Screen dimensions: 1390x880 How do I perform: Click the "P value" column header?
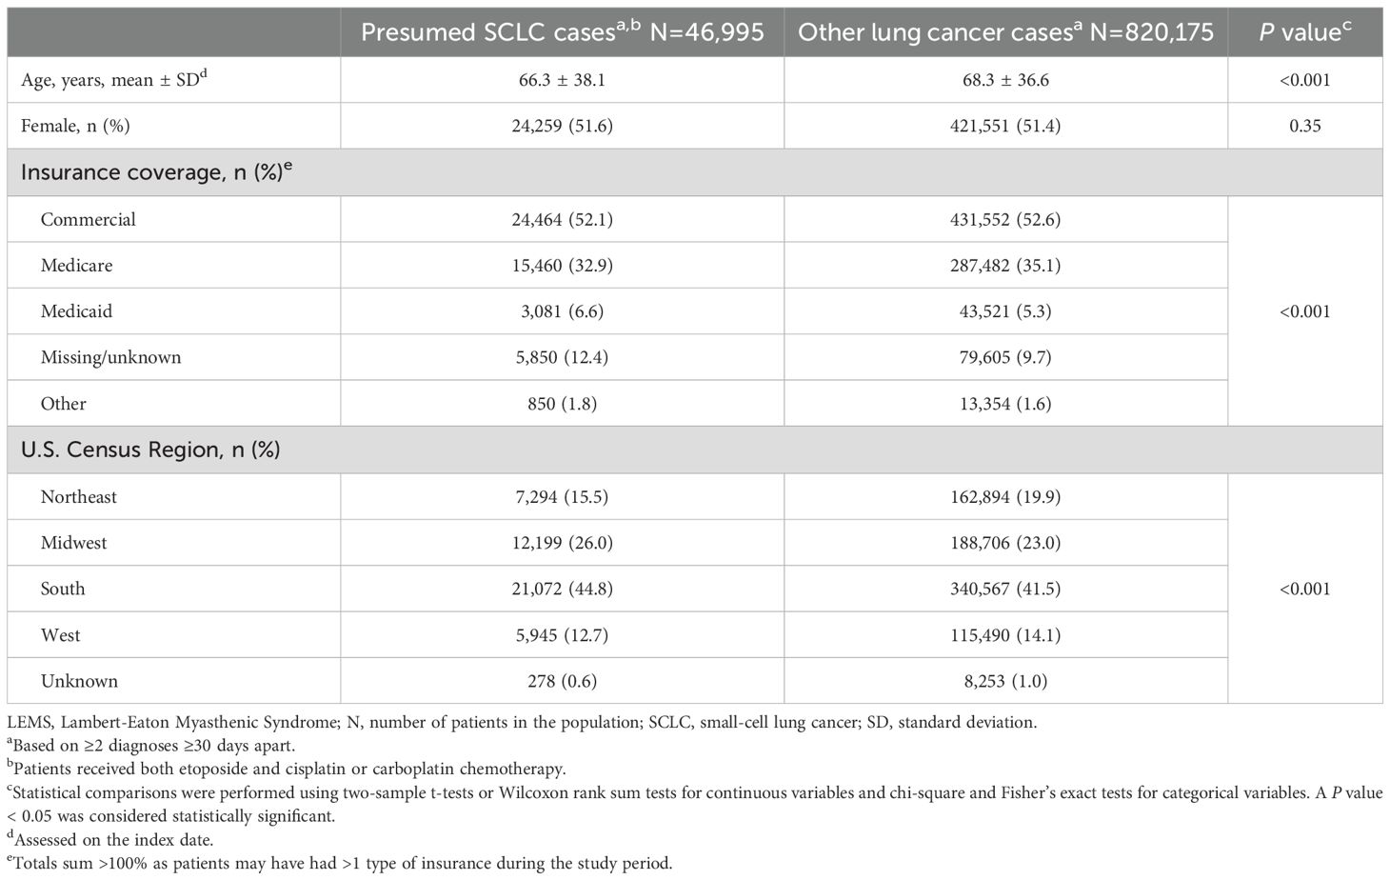(1304, 32)
